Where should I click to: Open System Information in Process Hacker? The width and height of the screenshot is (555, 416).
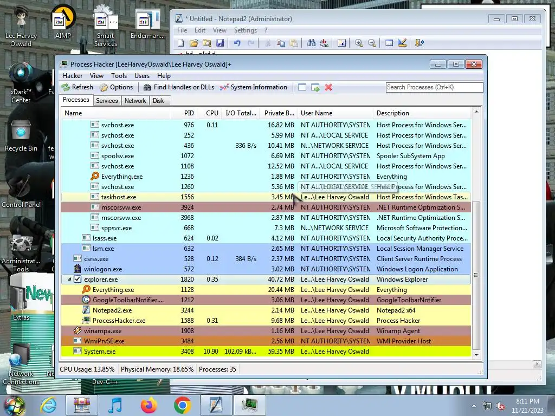coord(254,87)
